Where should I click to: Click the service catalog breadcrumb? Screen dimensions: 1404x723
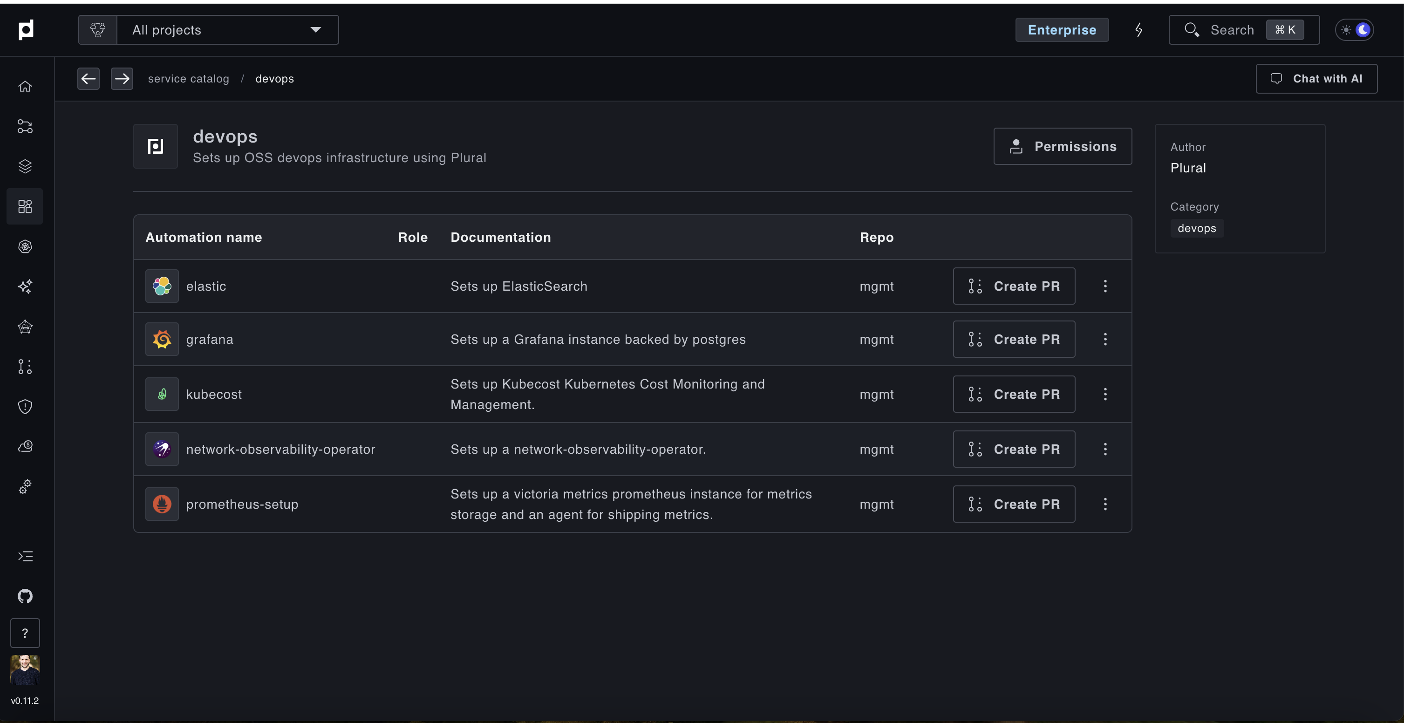[x=189, y=79]
